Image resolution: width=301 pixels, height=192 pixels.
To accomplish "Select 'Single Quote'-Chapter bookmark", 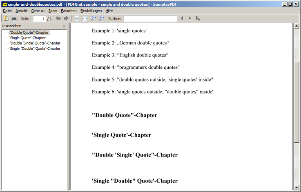I will 27,38.
